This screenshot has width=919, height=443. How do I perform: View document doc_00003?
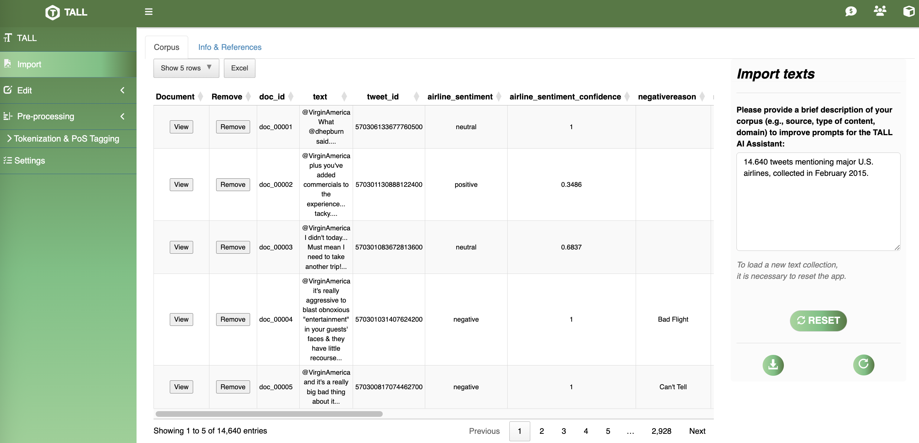(x=181, y=247)
